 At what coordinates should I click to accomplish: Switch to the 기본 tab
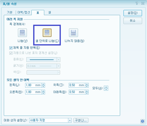click(10, 12)
